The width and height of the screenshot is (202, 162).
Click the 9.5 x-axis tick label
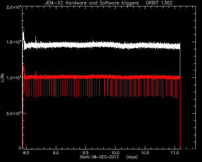pyautogui.click(x=86, y=153)
